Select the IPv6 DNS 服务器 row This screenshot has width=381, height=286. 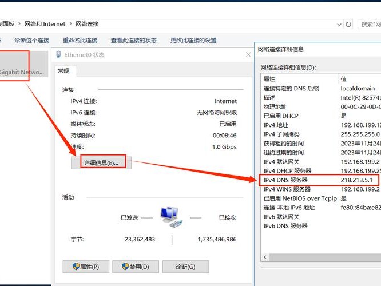coord(322,226)
